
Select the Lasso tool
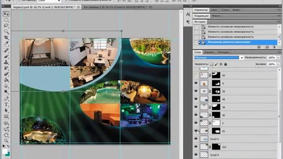click(x=6, y=26)
